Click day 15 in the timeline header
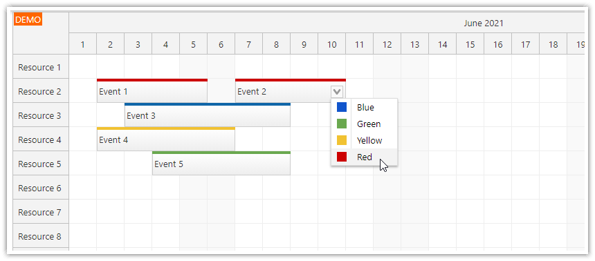 coord(470,44)
